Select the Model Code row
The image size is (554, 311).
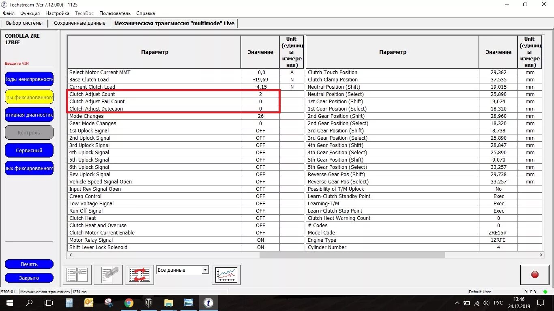tap(424, 232)
